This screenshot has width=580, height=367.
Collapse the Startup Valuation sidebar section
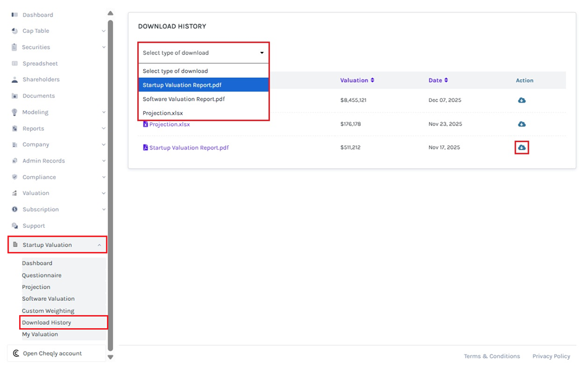pos(99,245)
